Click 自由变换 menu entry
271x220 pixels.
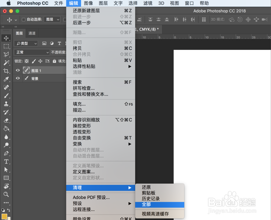point(101,138)
